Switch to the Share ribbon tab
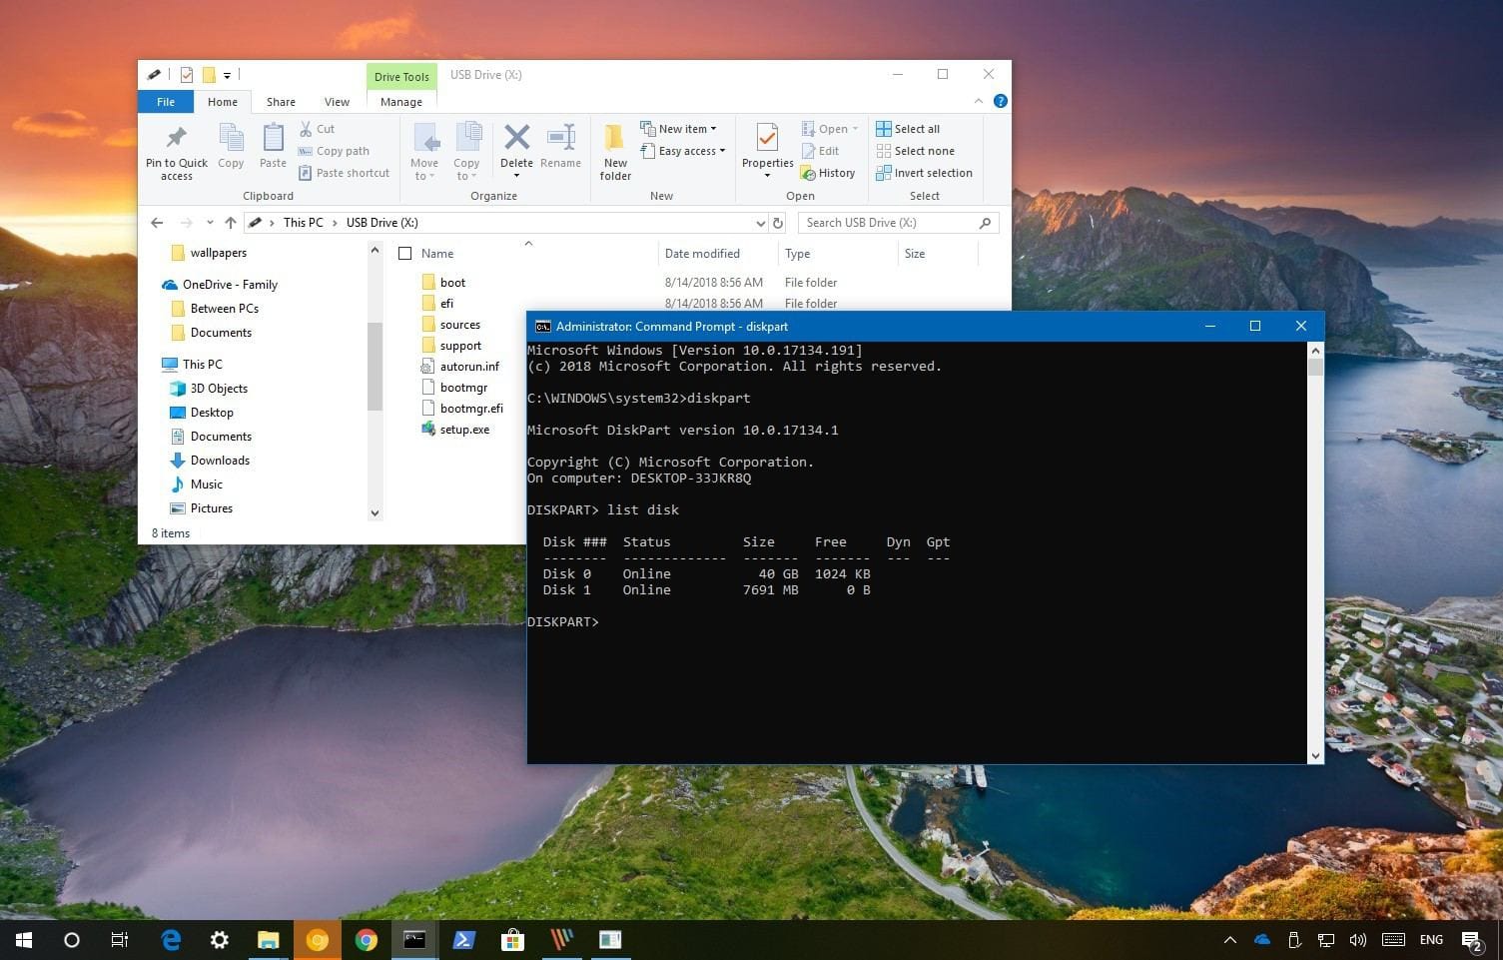1503x960 pixels. coord(281,101)
